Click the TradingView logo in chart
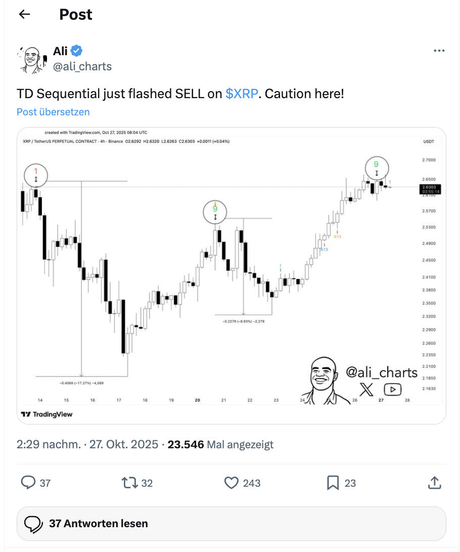This screenshot has height=552, width=460. (47, 414)
